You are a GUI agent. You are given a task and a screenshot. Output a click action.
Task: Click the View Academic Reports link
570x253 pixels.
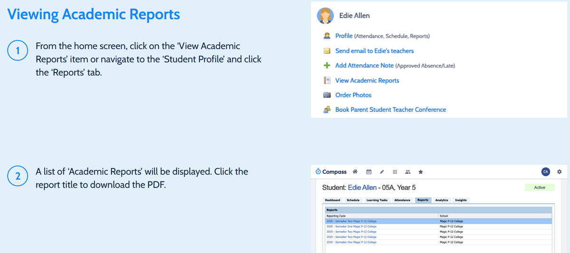[x=367, y=81]
